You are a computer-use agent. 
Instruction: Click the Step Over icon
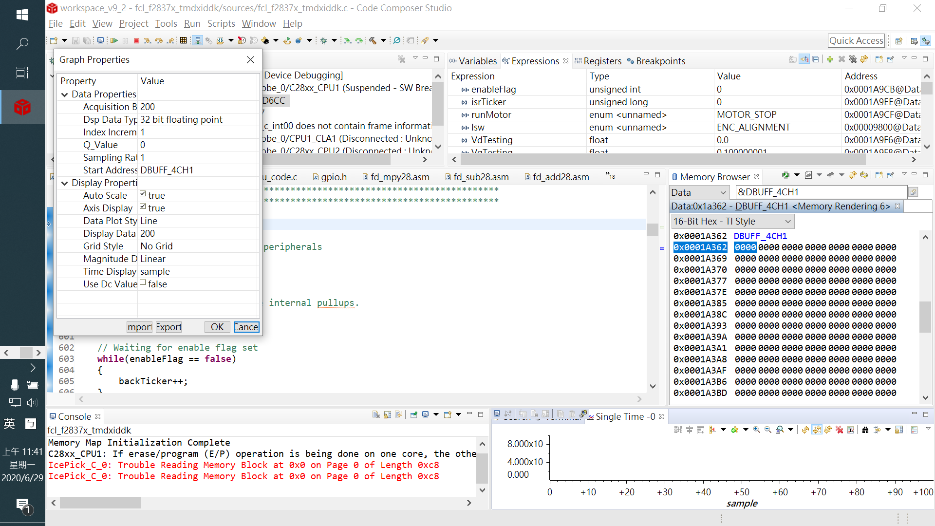pyautogui.click(x=159, y=40)
